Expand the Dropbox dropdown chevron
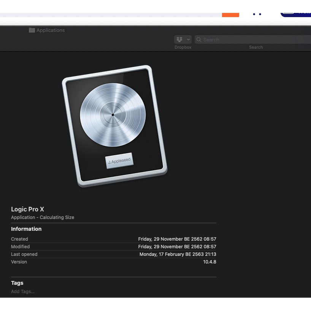This screenshot has height=311, width=311. (187, 39)
